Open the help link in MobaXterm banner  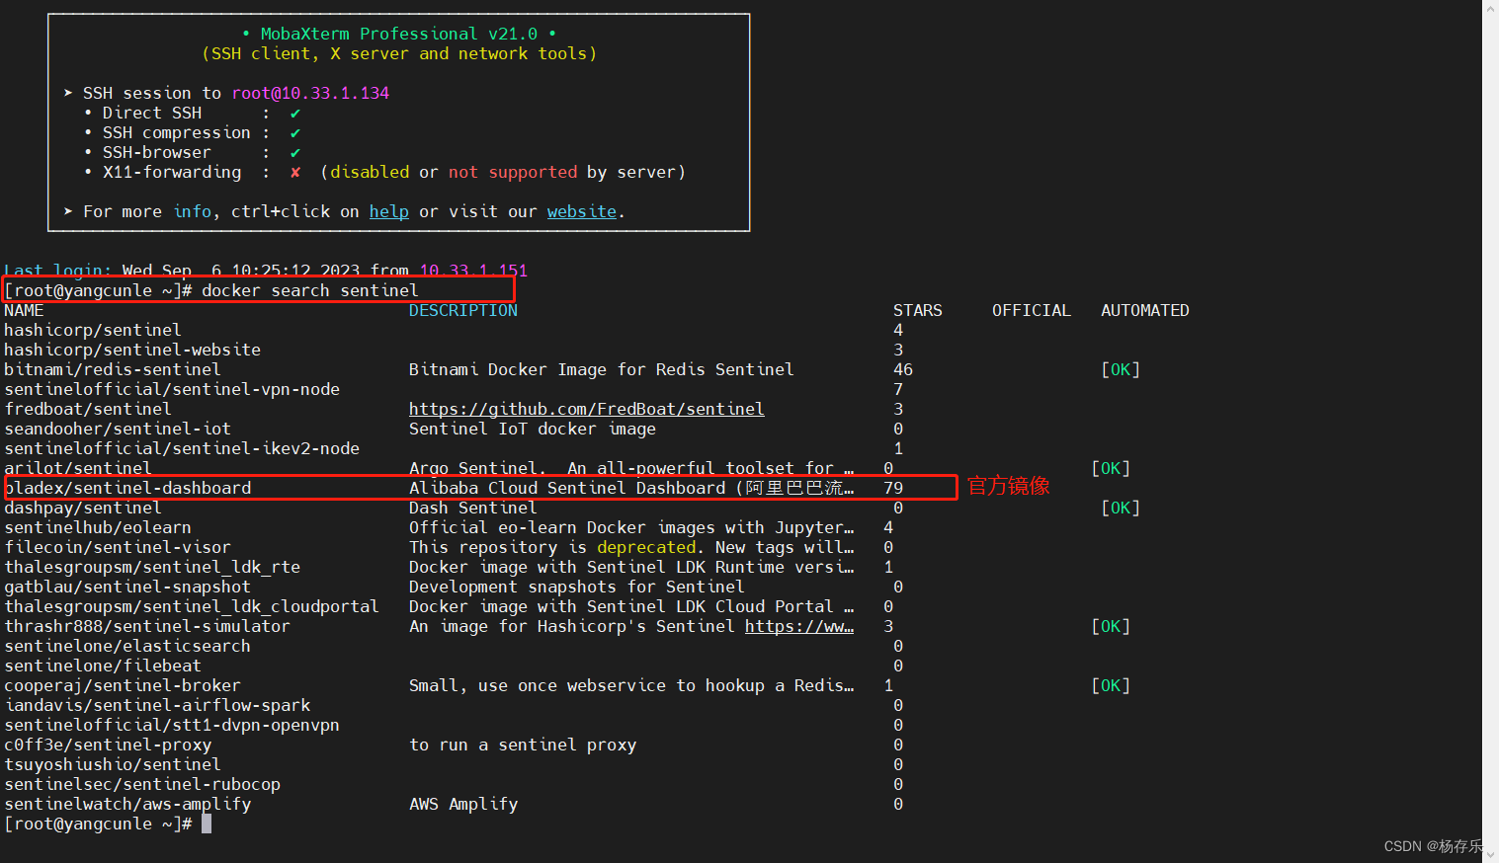[389, 211]
